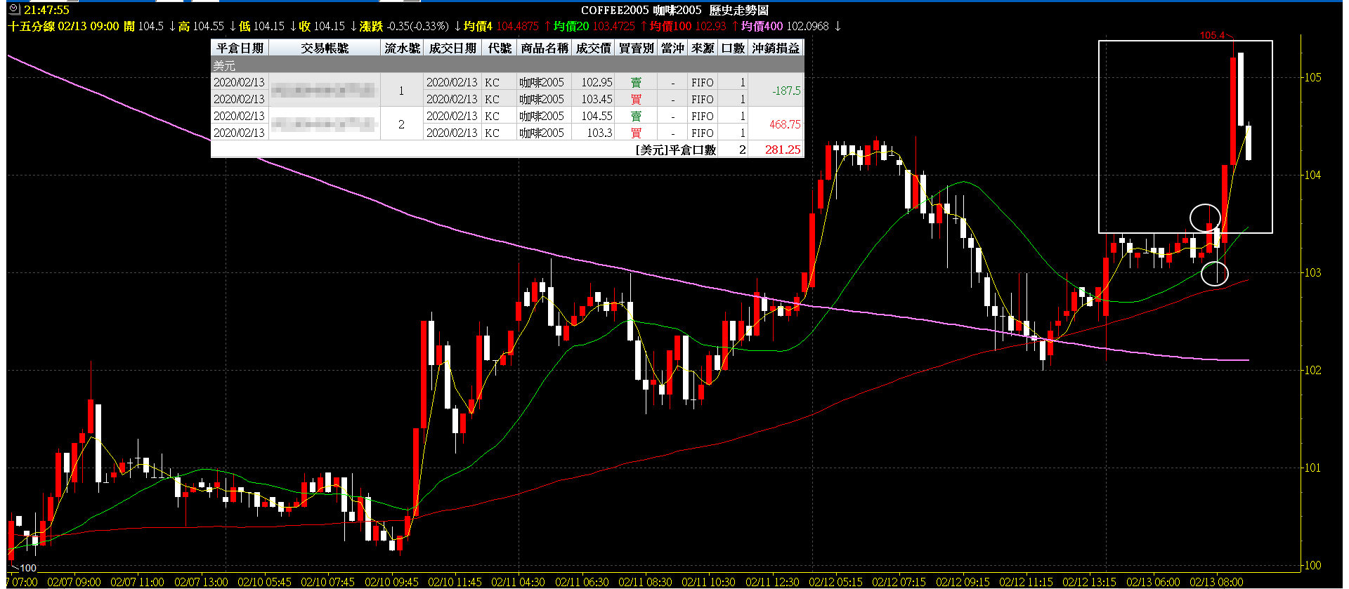Click the 口數 column header
The height and width of the screenshot is (589, 1349).
(x=733, y=48)
